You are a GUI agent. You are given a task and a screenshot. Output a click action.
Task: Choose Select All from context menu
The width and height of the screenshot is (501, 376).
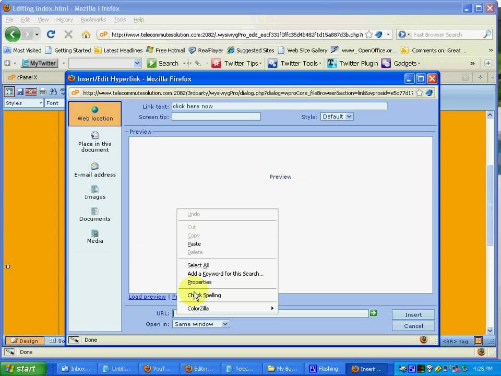[x=228, y=265]
